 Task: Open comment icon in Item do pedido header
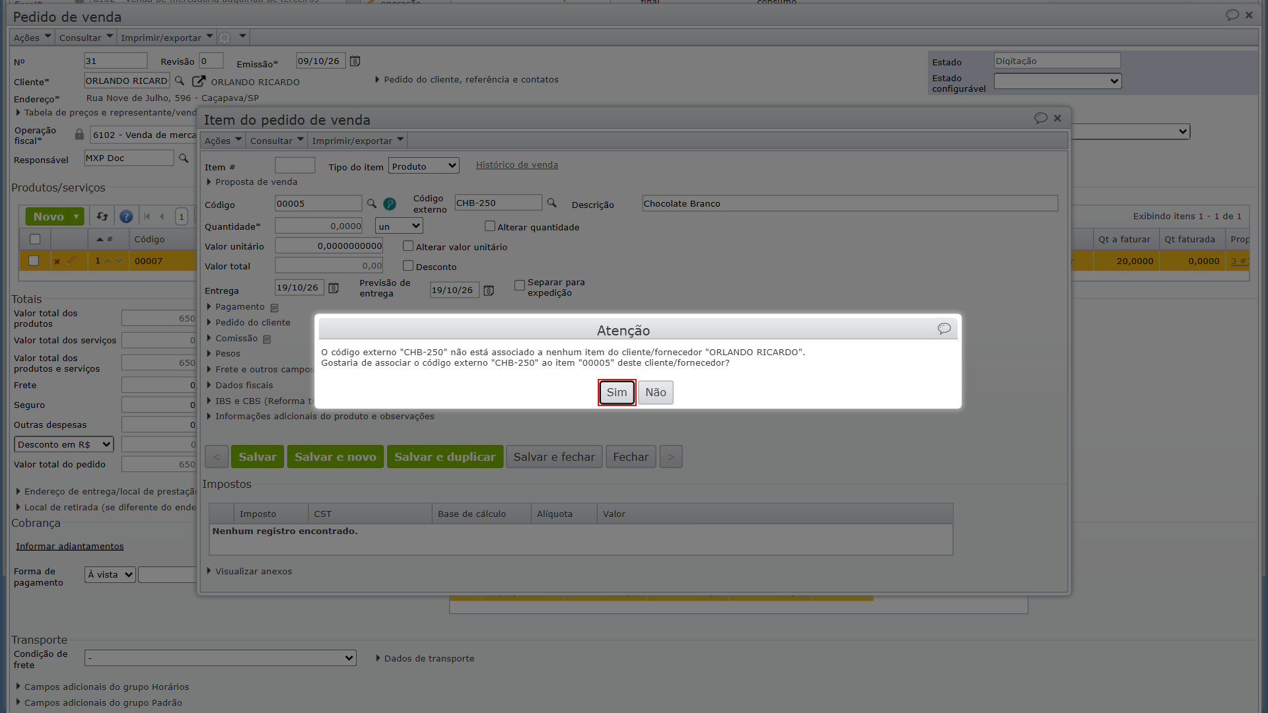(1041, 118)
